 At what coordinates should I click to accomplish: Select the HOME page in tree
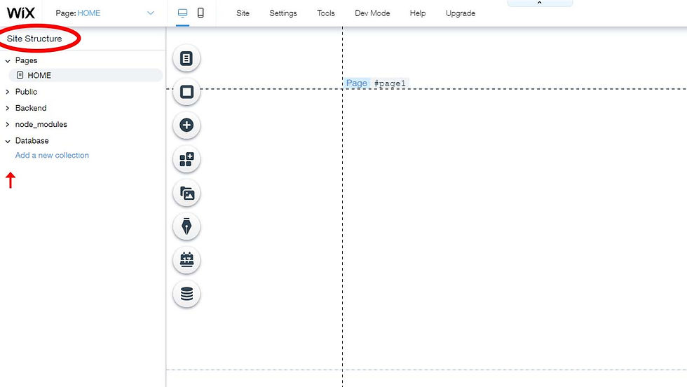tap(86, 76)
